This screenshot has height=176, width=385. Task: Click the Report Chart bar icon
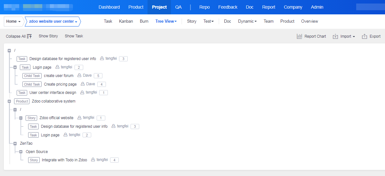(x=300, y=36)
